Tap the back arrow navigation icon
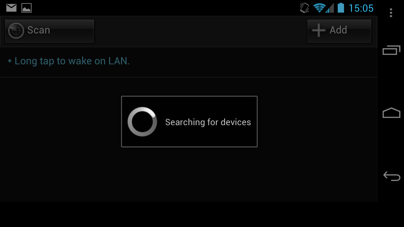This screenshot has width=404, height=227. click(392, 176)
